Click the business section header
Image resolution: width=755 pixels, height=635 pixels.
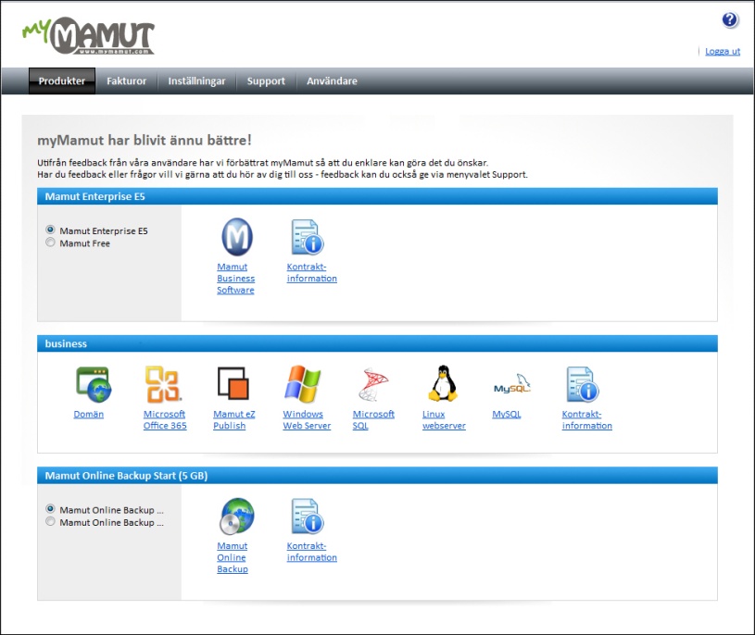pos(377,343)
